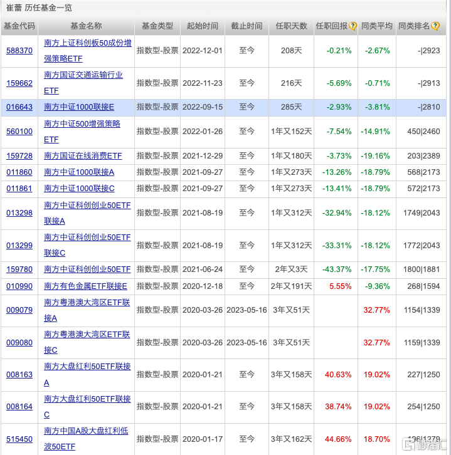
Task: Open 南方中证科创创业50ETF联接A fund name link
Action: click(87, 213)
